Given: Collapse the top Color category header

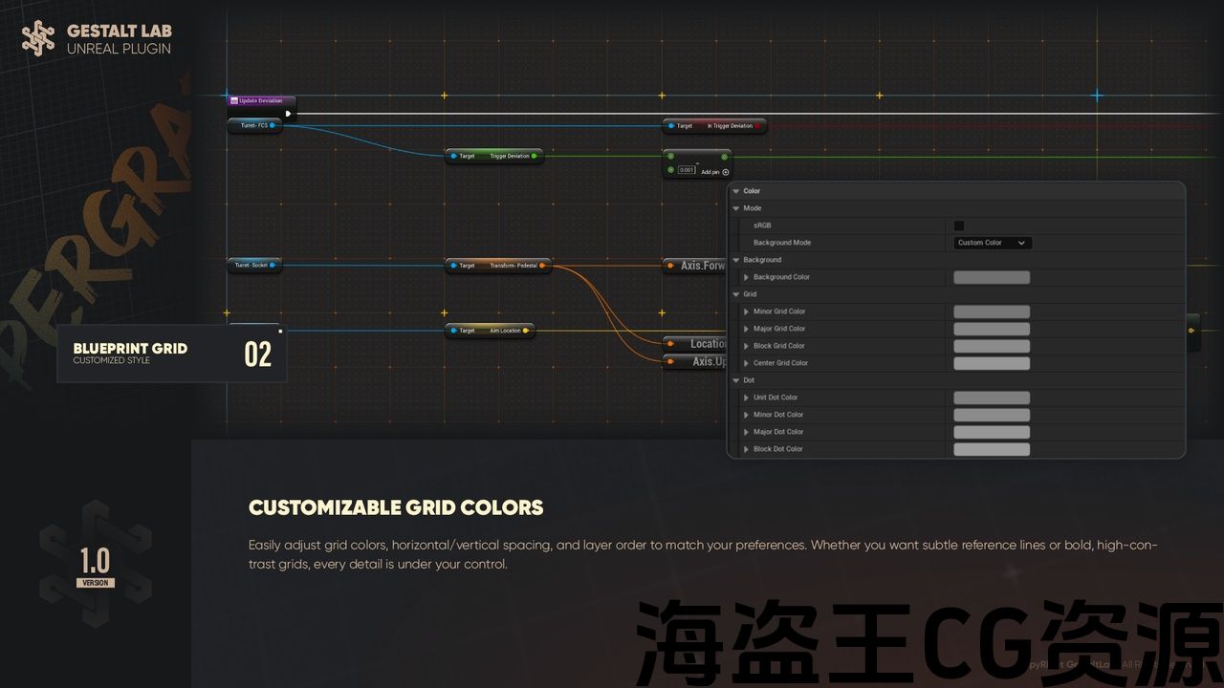Looking at the screenshot, I should coord(736,191).
